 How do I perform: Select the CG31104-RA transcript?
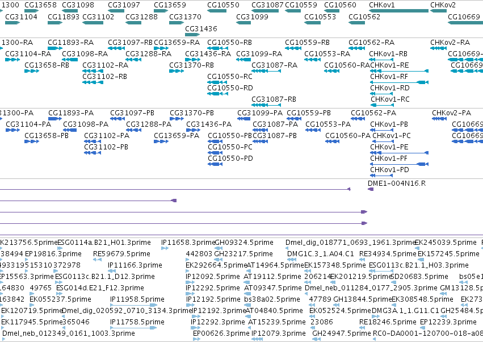12,60
